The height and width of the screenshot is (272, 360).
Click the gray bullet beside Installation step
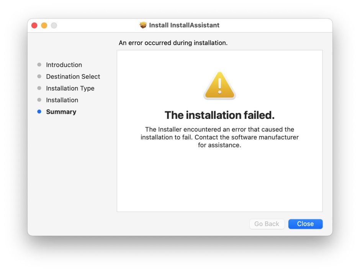tap(39, 100)
